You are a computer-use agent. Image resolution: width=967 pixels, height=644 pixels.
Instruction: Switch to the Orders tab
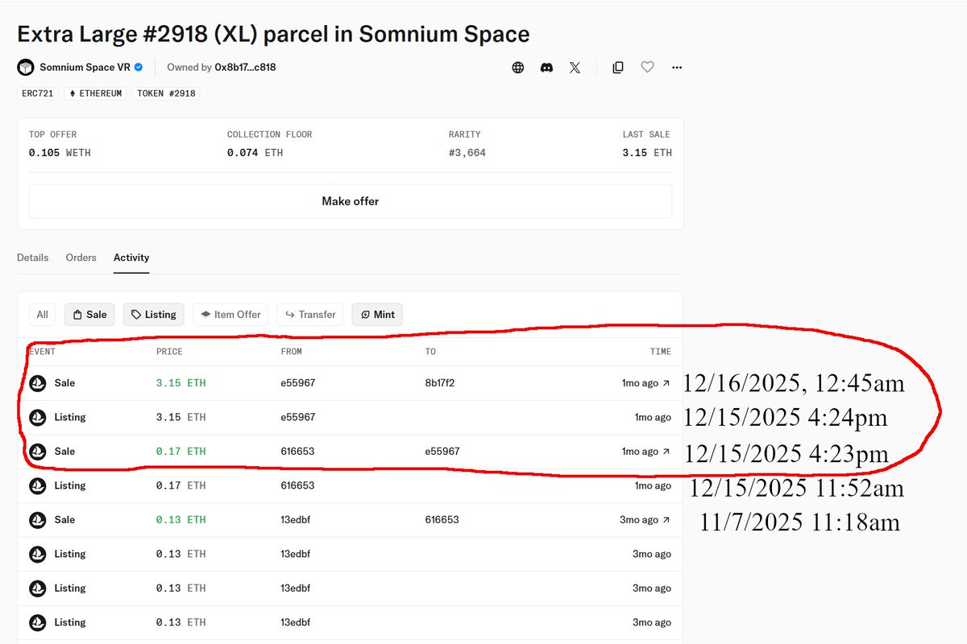click(81, 258)
